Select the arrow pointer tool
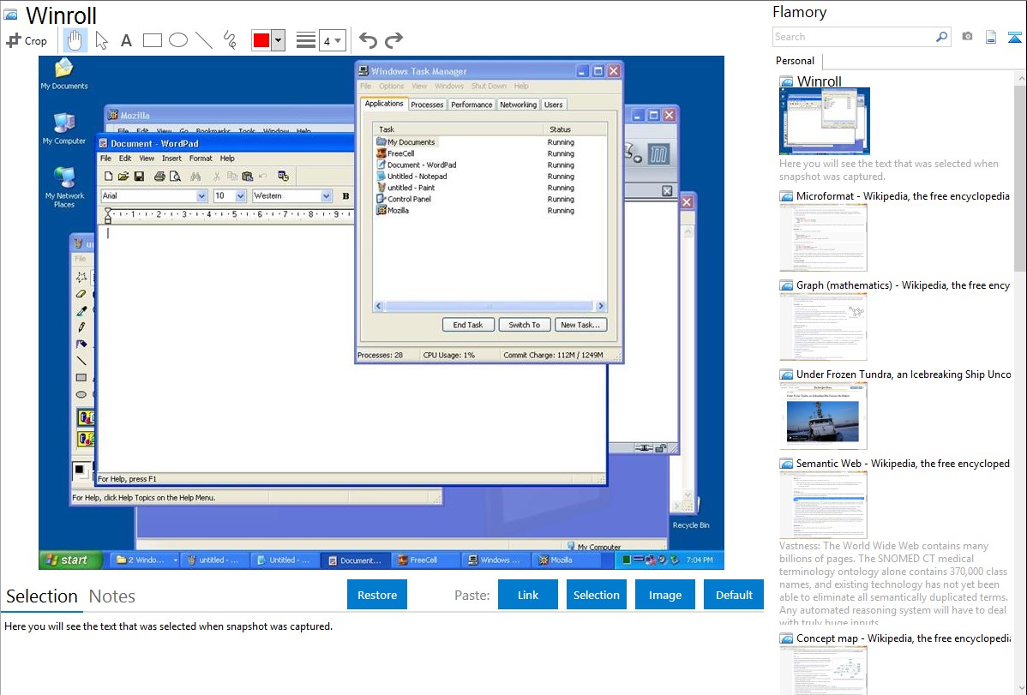Image resolution: width=1027 pixels, height=695 pixels. click(x=101, y=40)
